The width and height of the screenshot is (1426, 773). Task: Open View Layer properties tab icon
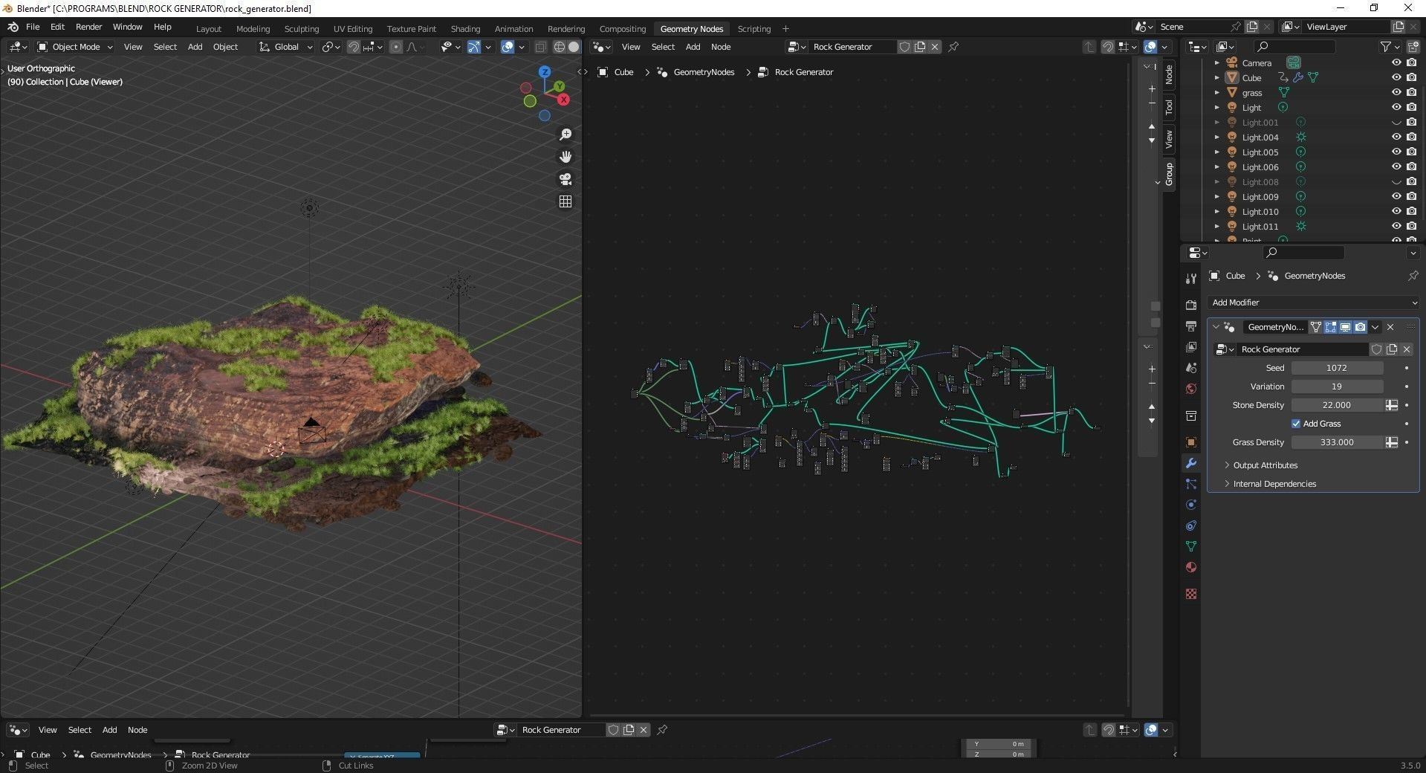coord(1191,347)
